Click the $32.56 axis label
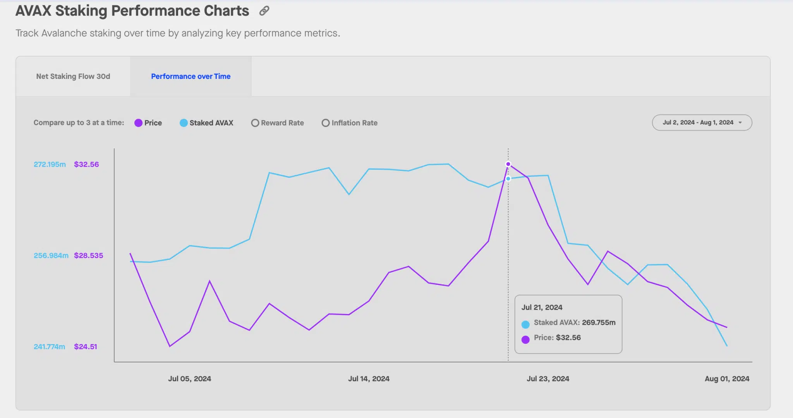 coord(86,164)
